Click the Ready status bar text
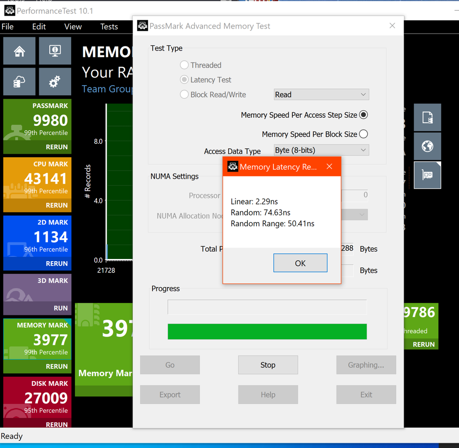Image resolution: width=459 pixels, height=448 pixels. coord(12,436)
